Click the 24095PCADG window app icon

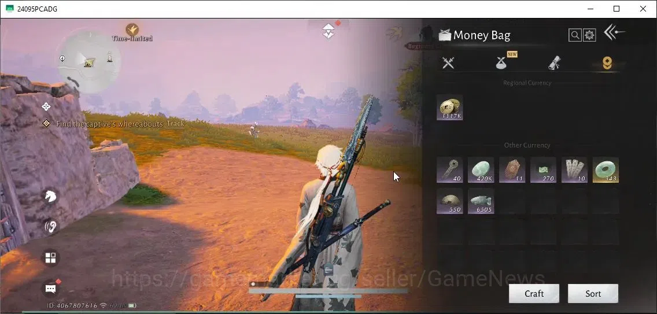click(9, 9)
